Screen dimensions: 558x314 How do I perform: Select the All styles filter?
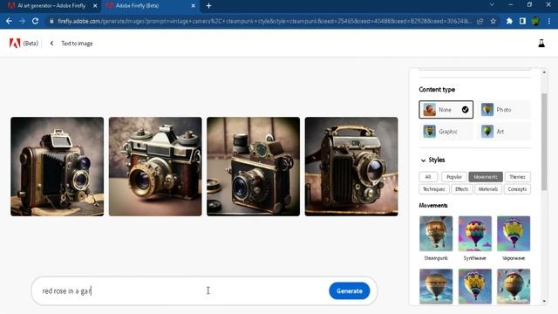coord(428,177)
